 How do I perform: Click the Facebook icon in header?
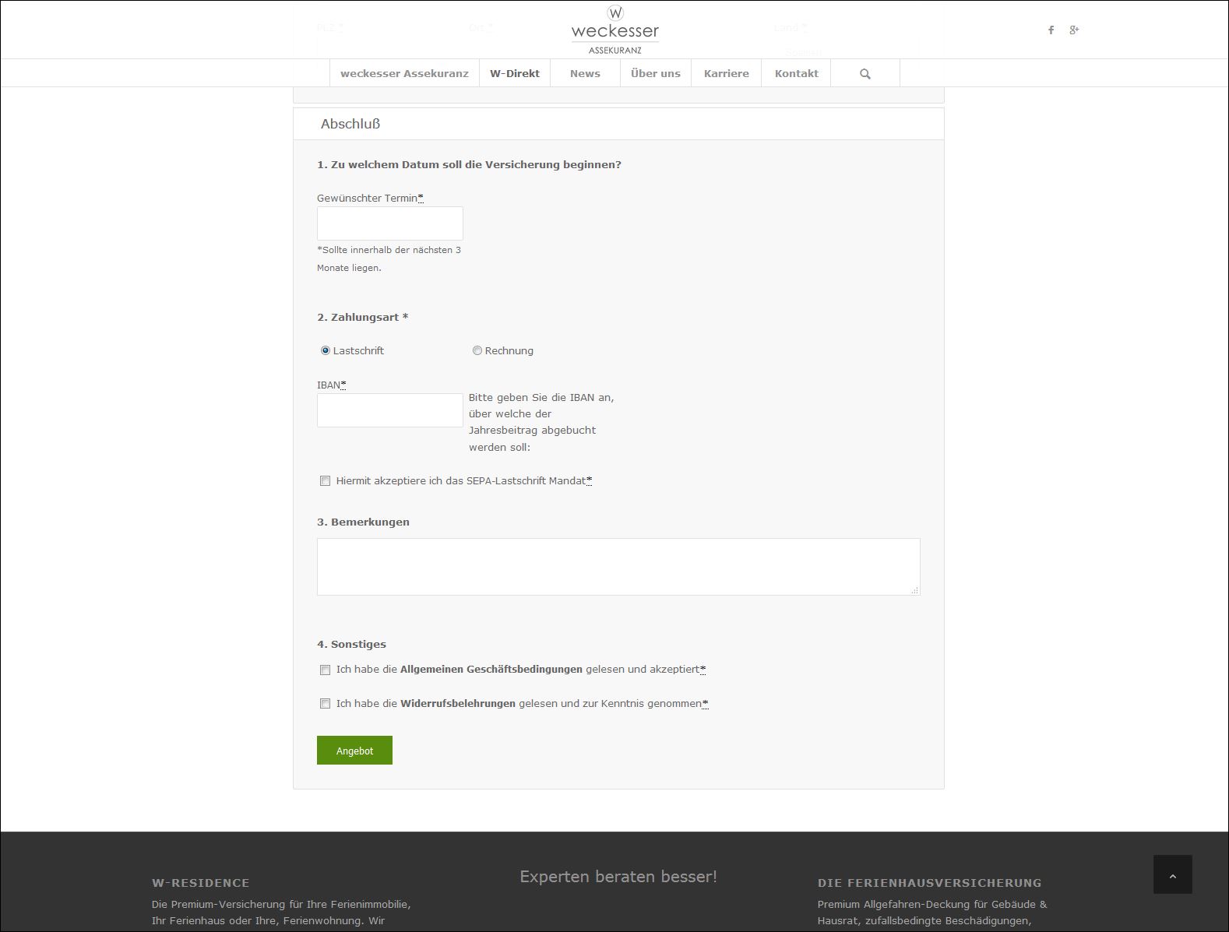pos(1051,30)
